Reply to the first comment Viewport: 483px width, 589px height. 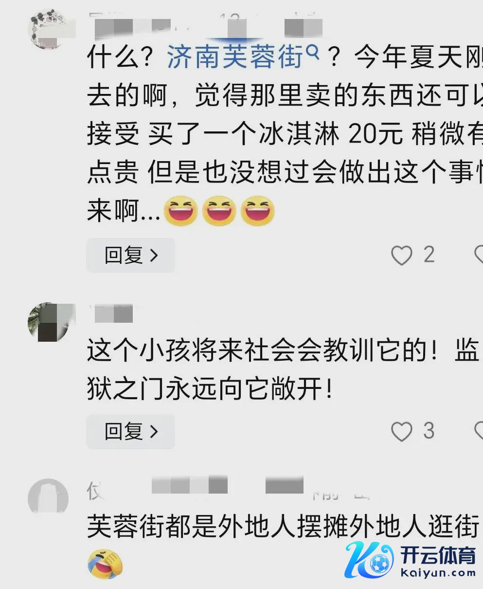click(130, 255)
